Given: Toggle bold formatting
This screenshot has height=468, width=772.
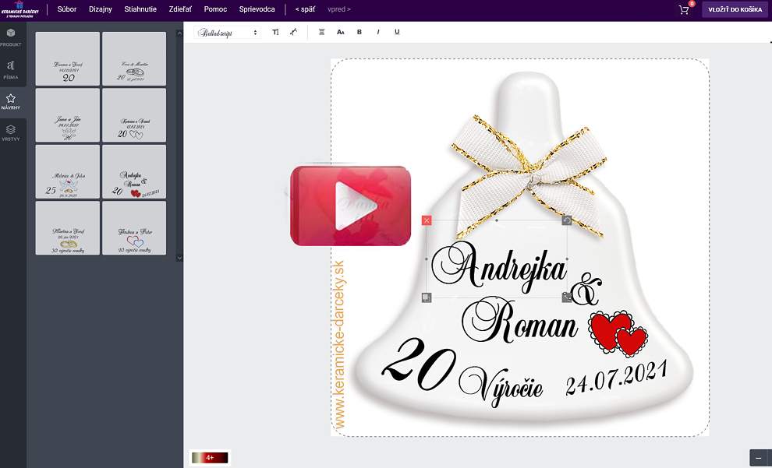Looking at the screenshot, I should [x=359, y=32].
